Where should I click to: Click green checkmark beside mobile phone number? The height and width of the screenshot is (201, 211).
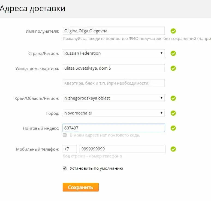[173, 149]
